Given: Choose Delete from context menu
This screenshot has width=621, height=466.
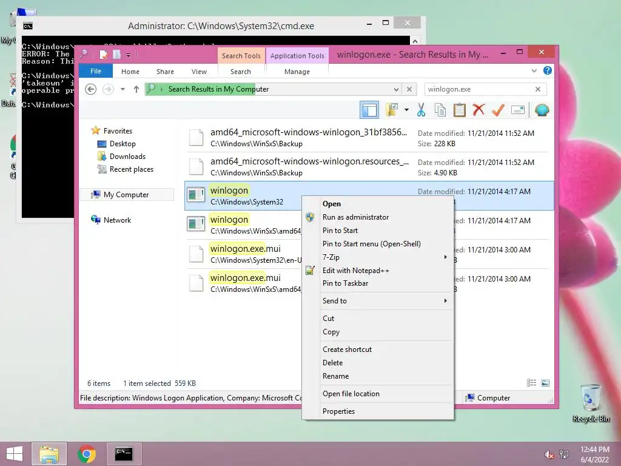Looking at the screenshot, I should 378,363.
